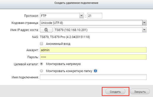This screenshot has width=153, height=97.
Task: Select Монтировать конкретную папку radio option
Action: point(41,71)
